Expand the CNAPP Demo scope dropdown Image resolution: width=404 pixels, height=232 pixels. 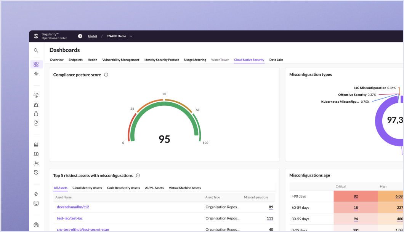pyautogui.click(x=131, y=36)
